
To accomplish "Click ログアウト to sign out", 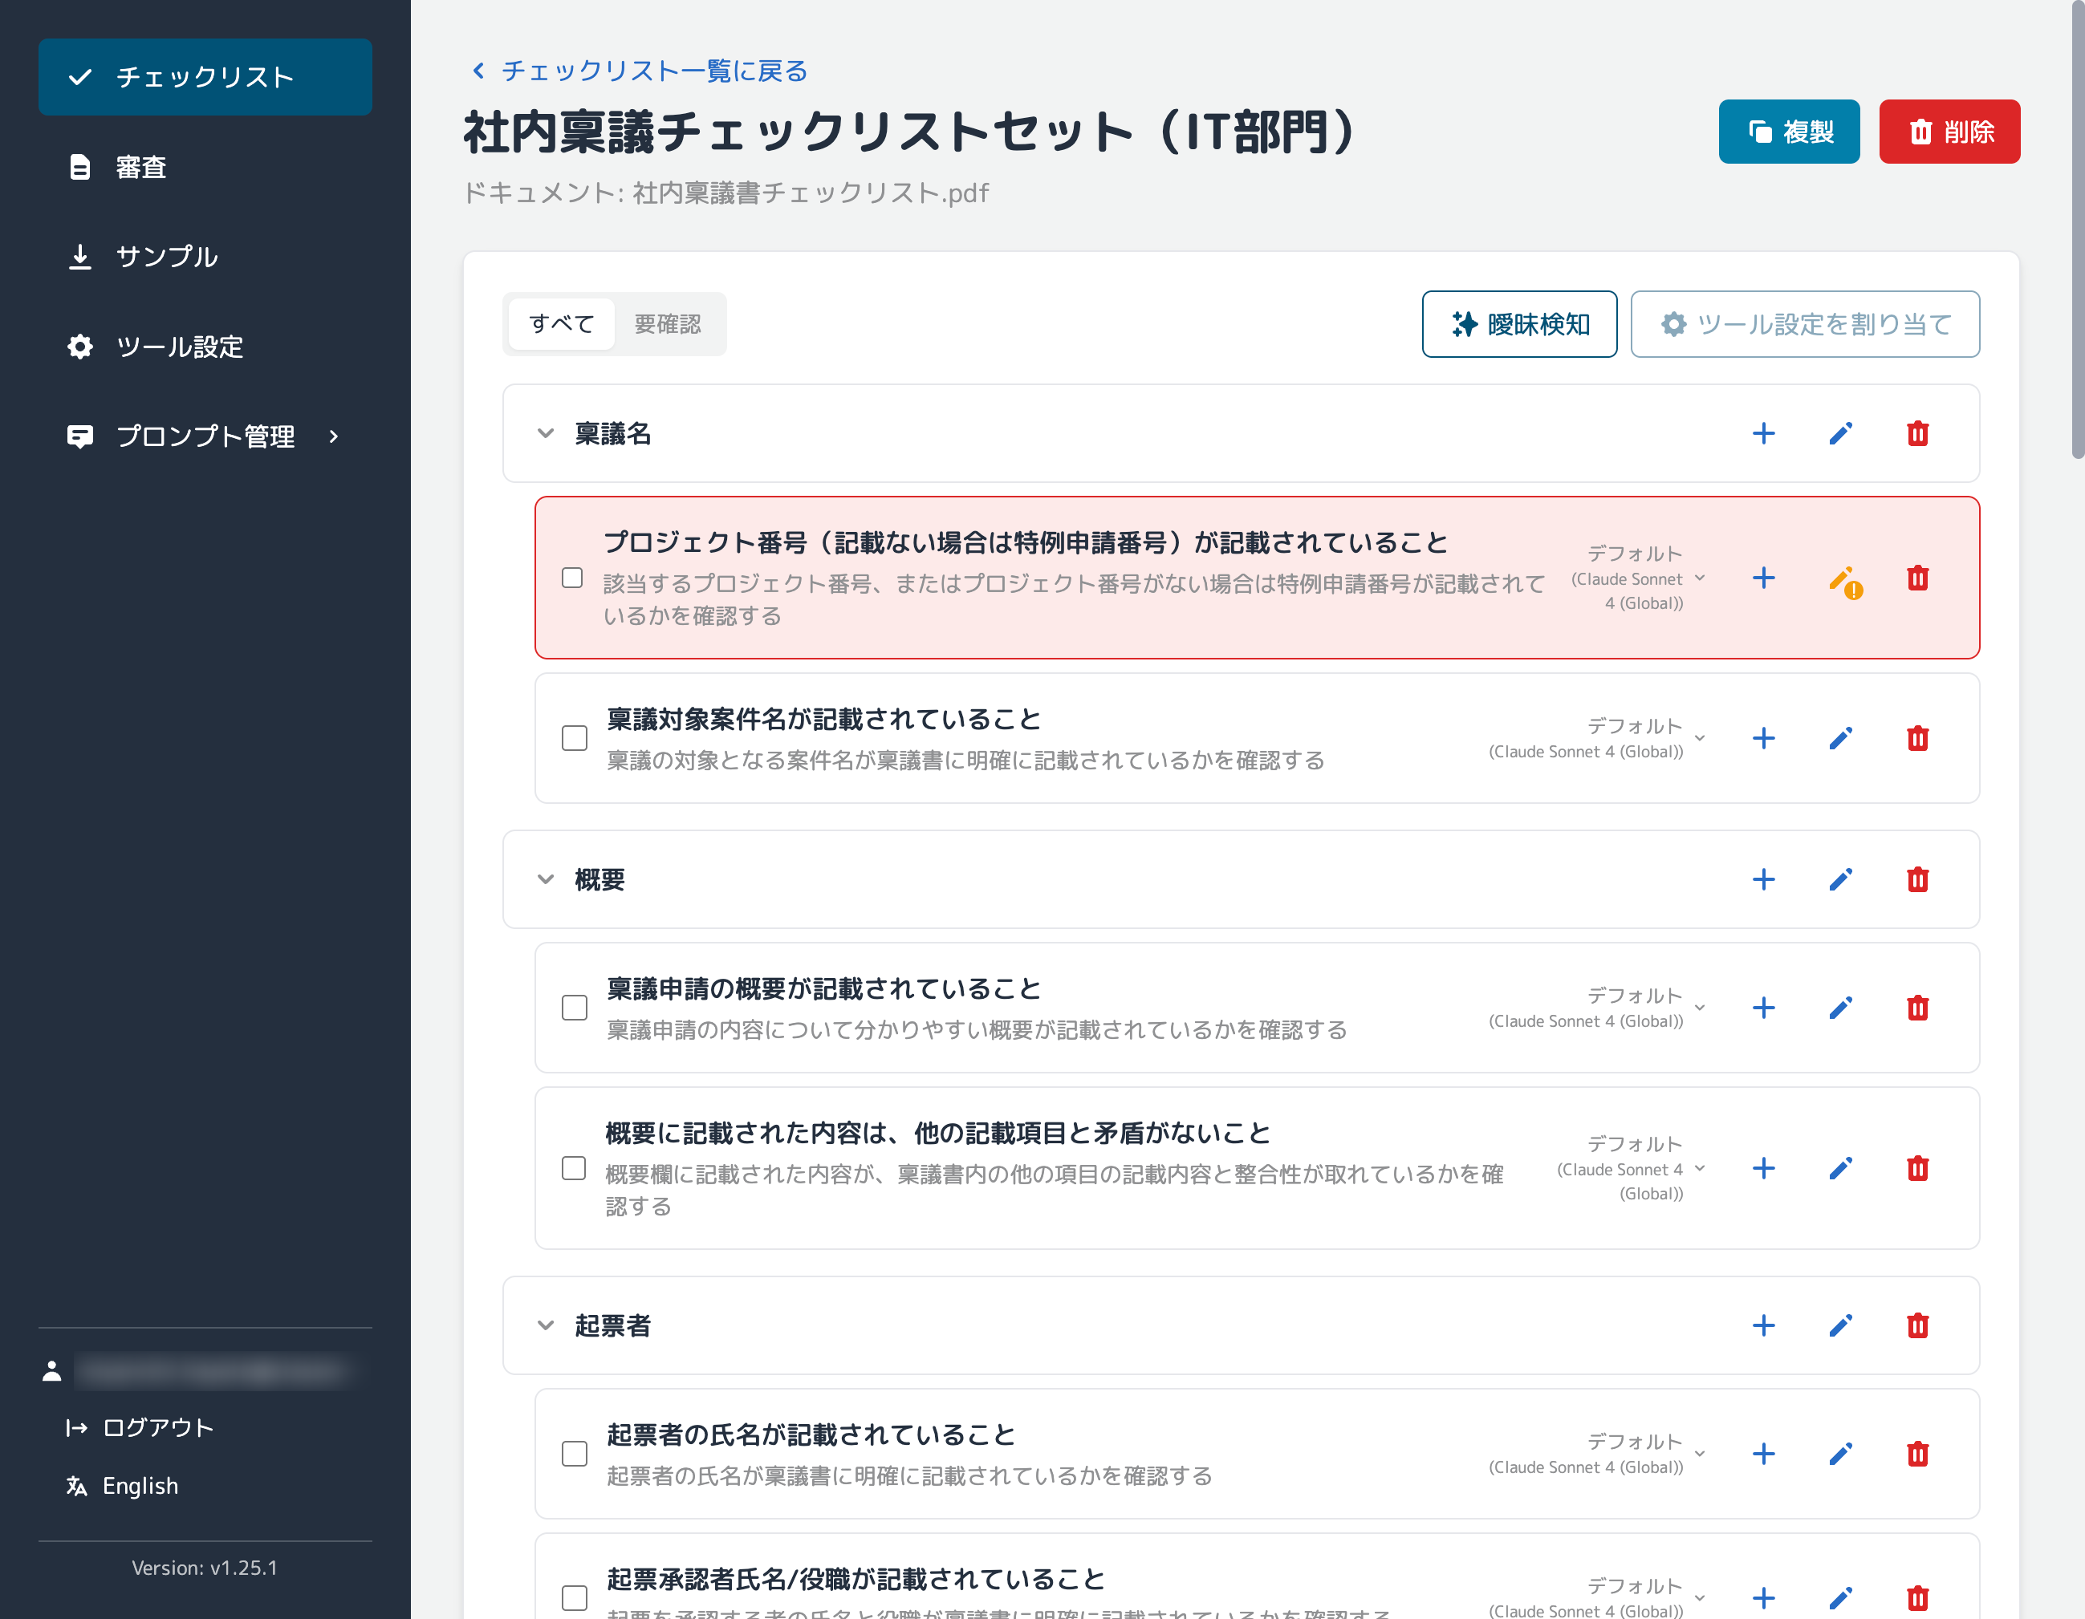I will click(140, 1427).
